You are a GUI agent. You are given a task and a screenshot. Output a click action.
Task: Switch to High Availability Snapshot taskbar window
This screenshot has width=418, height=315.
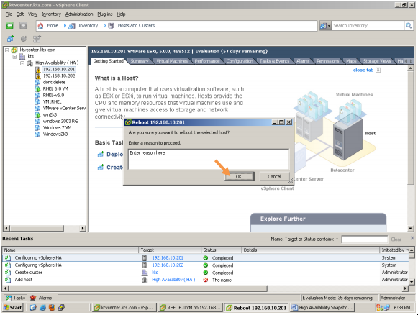pos(322,308)
